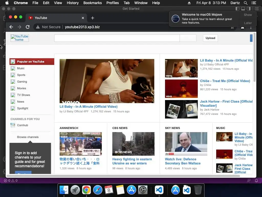Open Trash from the Dock
The height and width of the screenshot is (197, 262).
(x=198, y=190)
